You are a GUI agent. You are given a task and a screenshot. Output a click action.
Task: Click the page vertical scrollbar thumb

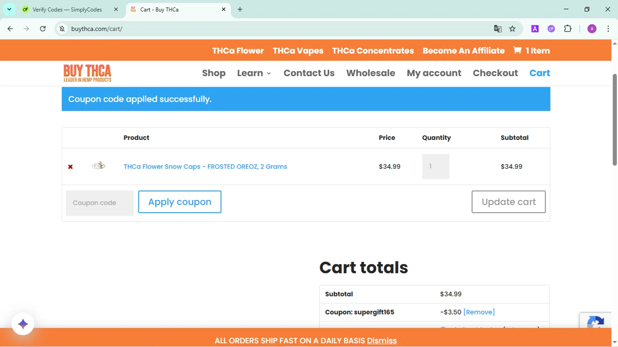coord(615,119)
